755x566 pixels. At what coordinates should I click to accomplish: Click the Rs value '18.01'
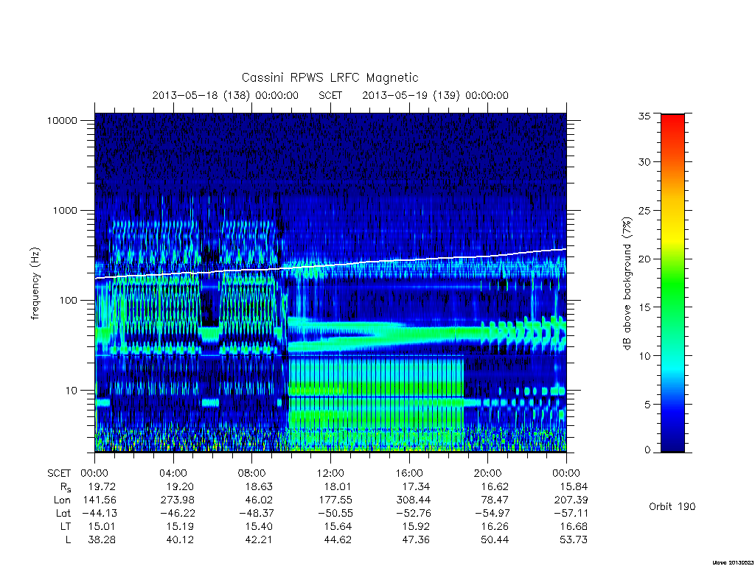(338, 486)
